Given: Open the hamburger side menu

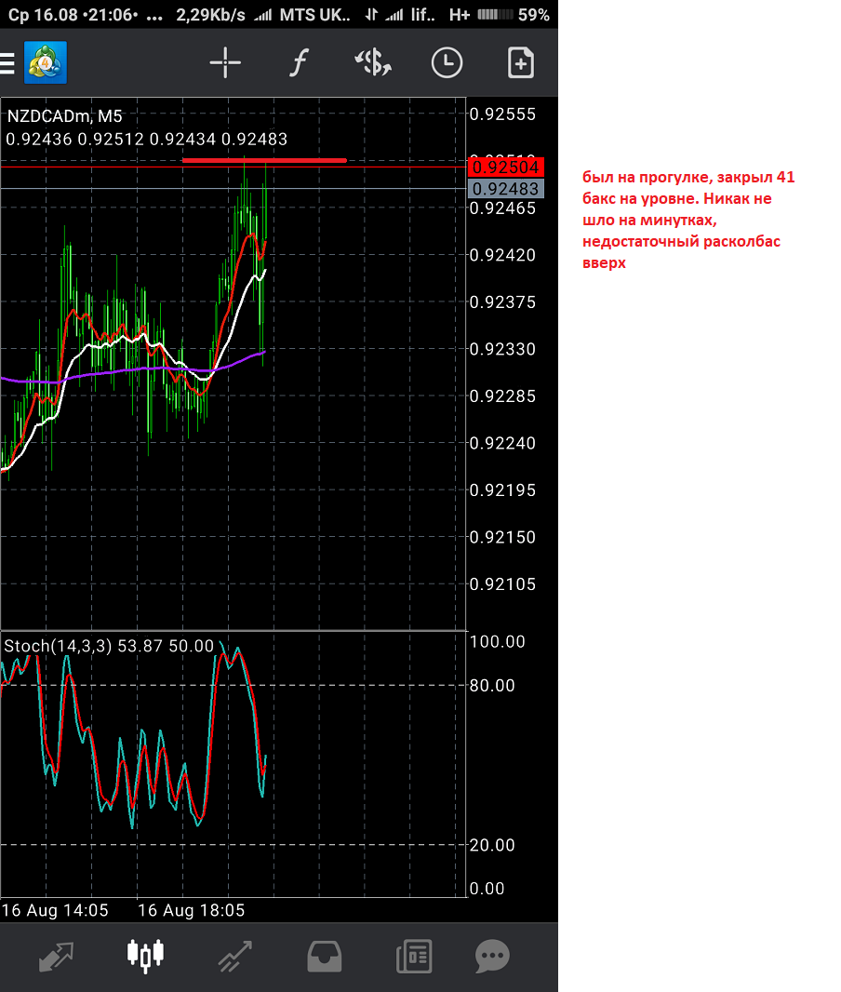Looking at the screenshot, I should coord(7,63).
